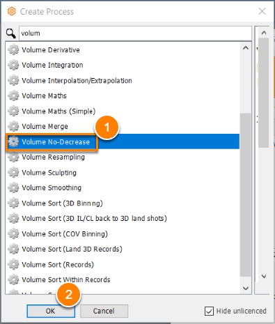Click the gear icon beside Volume Sort (3D Binning)
This screenshot has height=324, width=275.
click(x=13, y=203)
